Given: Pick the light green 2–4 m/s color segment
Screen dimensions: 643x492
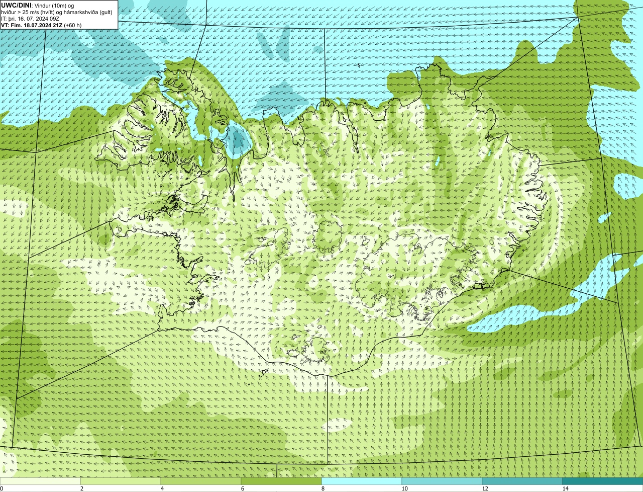Looking at the screenshot, I should click(121, 481).
